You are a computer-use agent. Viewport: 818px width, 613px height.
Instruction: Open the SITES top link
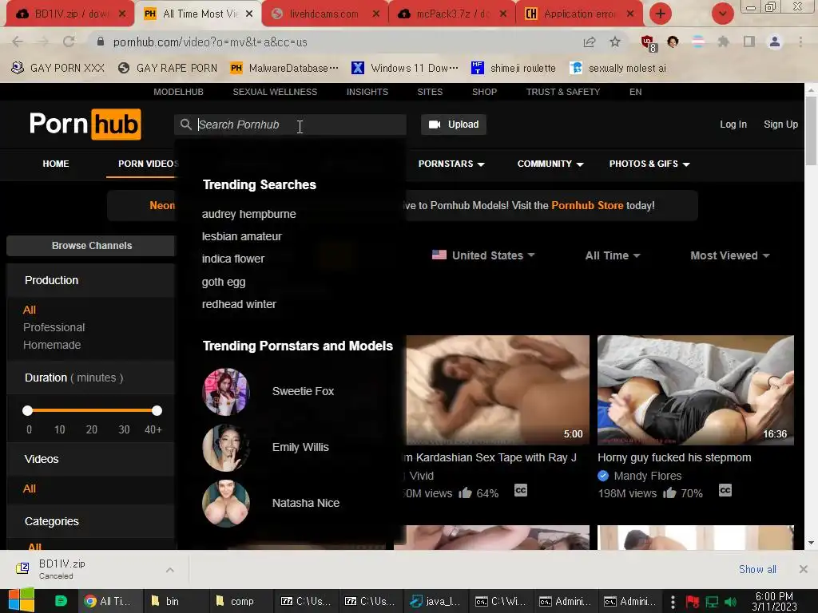click(x=430, y=92)
